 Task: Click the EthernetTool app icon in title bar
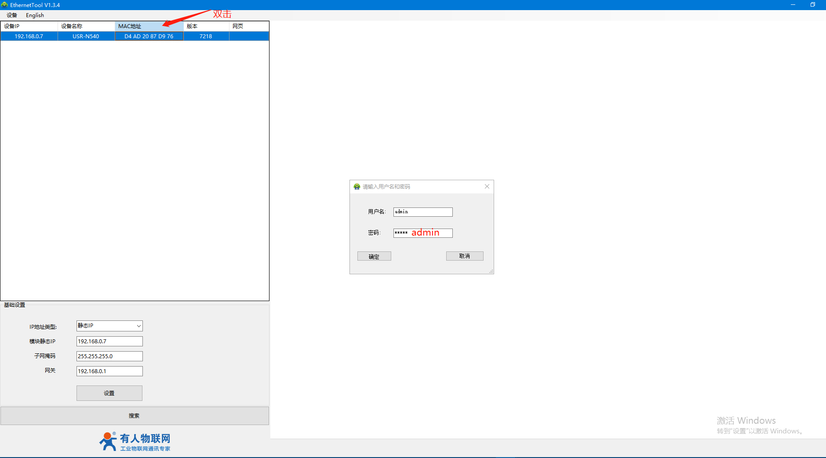click(x=4, y=5)
